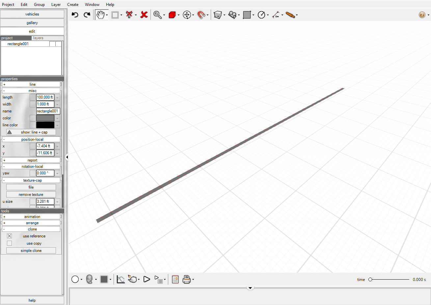431x305 pixels.
Task: Click the circle dial gauge icon
Action: (x=261, y=15)
